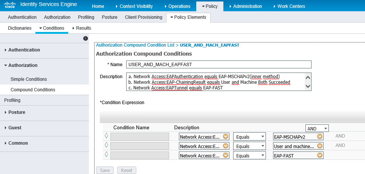Open Equals dropdown in the EAP-MSCHAPv2 row

[x=249, y=136]
